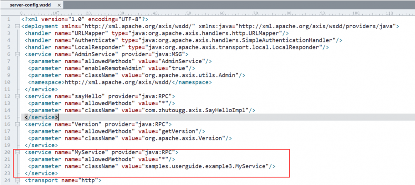Place cursor in the xml version declaration

[x=85, y=20]
